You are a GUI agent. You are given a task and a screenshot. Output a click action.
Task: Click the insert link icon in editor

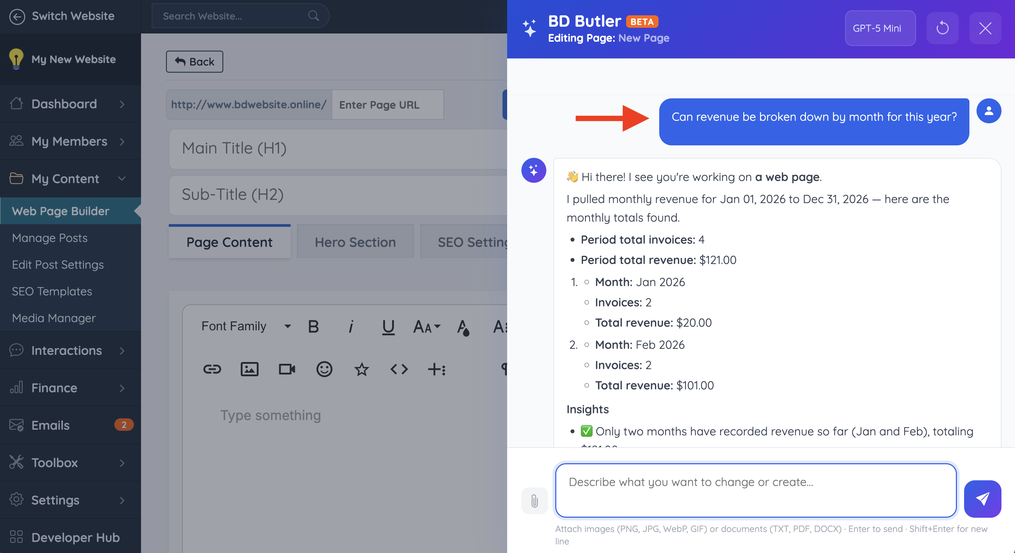[x=212, y=369]
